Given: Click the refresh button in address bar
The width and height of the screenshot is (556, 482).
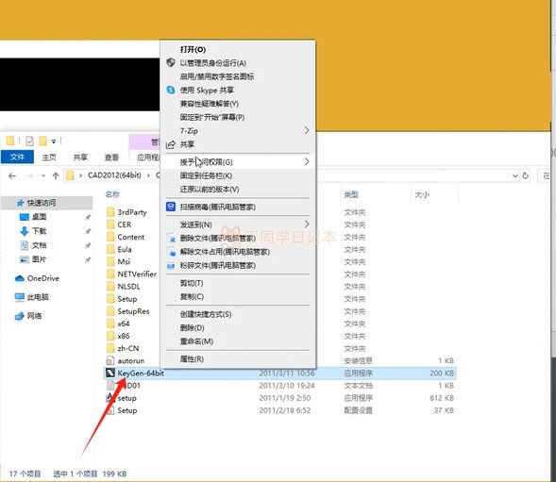Looking at the screenshot, I should pyautogui.click(x=526, y=175).
